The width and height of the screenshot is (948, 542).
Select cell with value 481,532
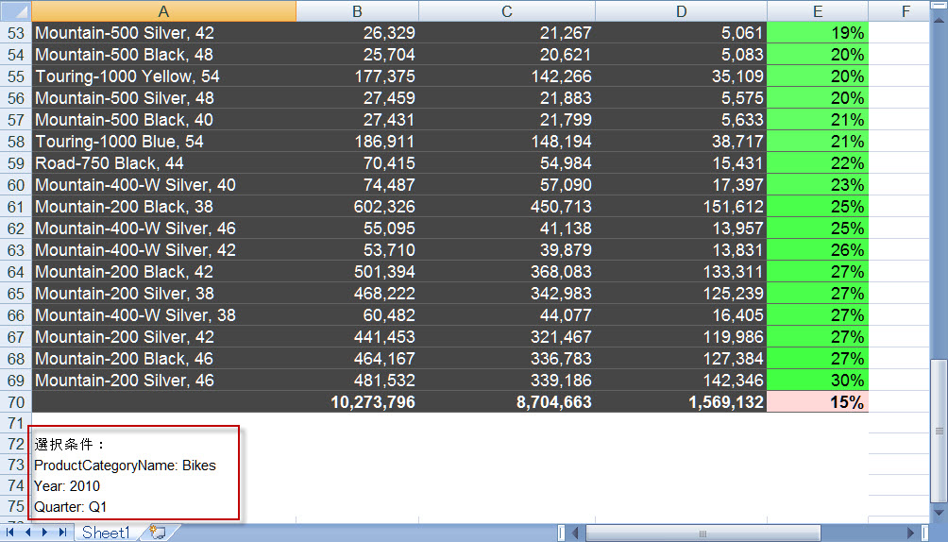click(x=357, y=381)
